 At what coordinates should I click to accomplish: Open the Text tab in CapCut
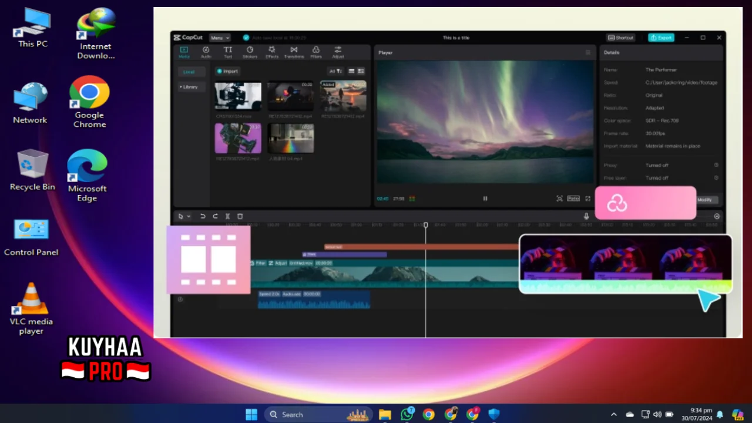click(x=228, y=52)
